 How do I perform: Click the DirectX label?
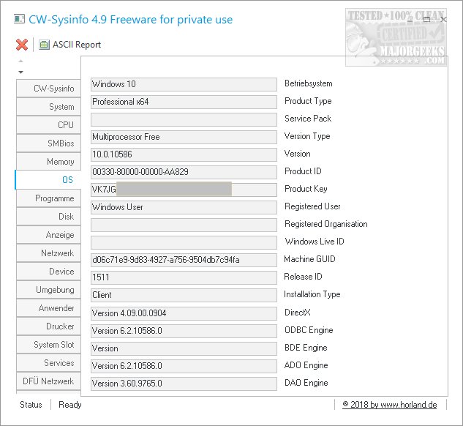[x=298, y=313]
